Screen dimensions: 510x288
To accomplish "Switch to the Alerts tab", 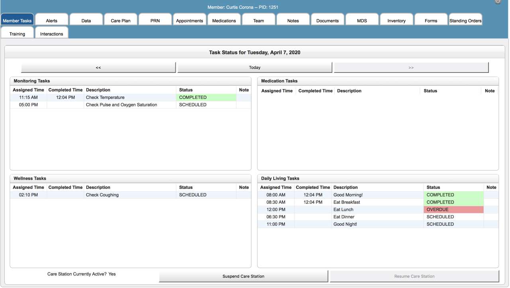I will tap(51, 20).
